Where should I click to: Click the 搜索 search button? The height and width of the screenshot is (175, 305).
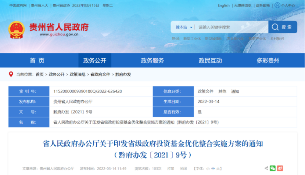coord(283,27)
